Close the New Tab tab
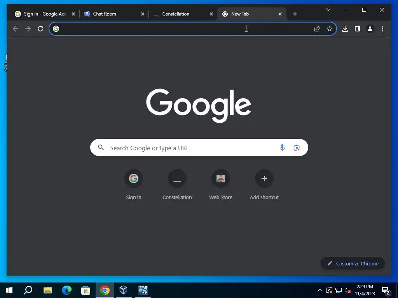Screen dimensions: 398x298 [280, 14]
